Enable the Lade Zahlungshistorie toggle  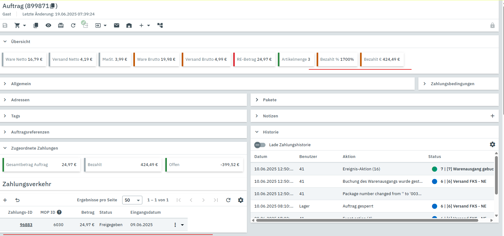click(x=260, y=145)
